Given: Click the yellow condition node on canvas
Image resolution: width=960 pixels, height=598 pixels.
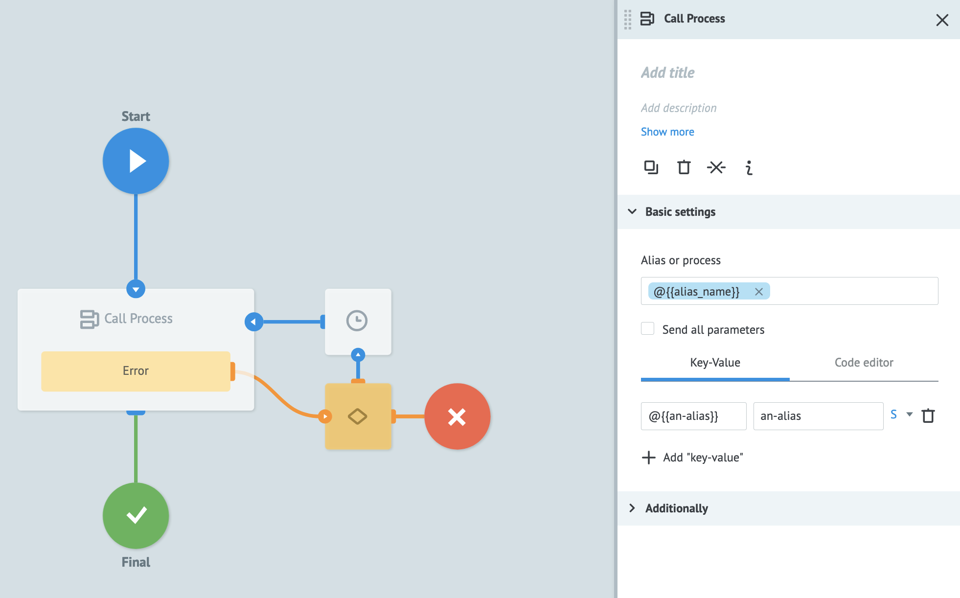Looking at the screenshot, I should 358,416.
